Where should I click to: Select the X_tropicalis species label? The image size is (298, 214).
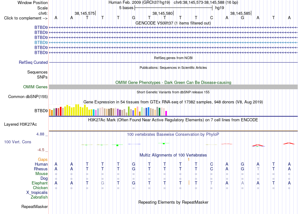tap(37, 193)
